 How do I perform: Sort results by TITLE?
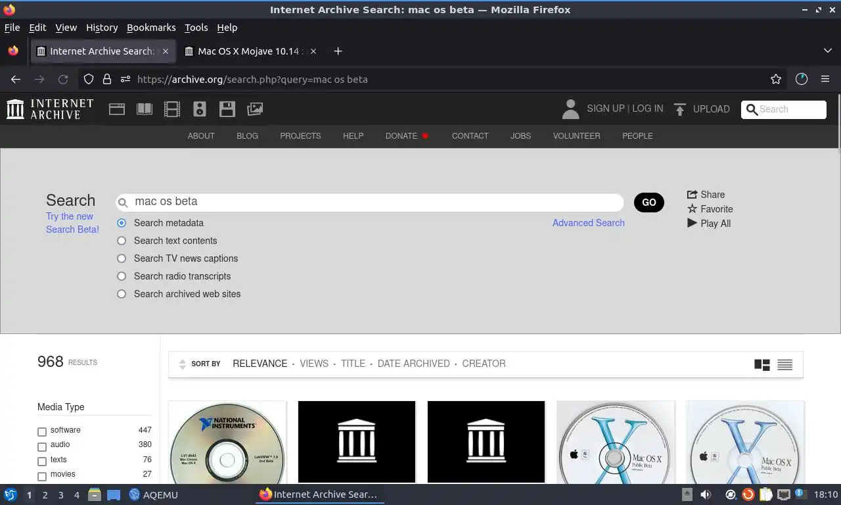coord(353,364)
